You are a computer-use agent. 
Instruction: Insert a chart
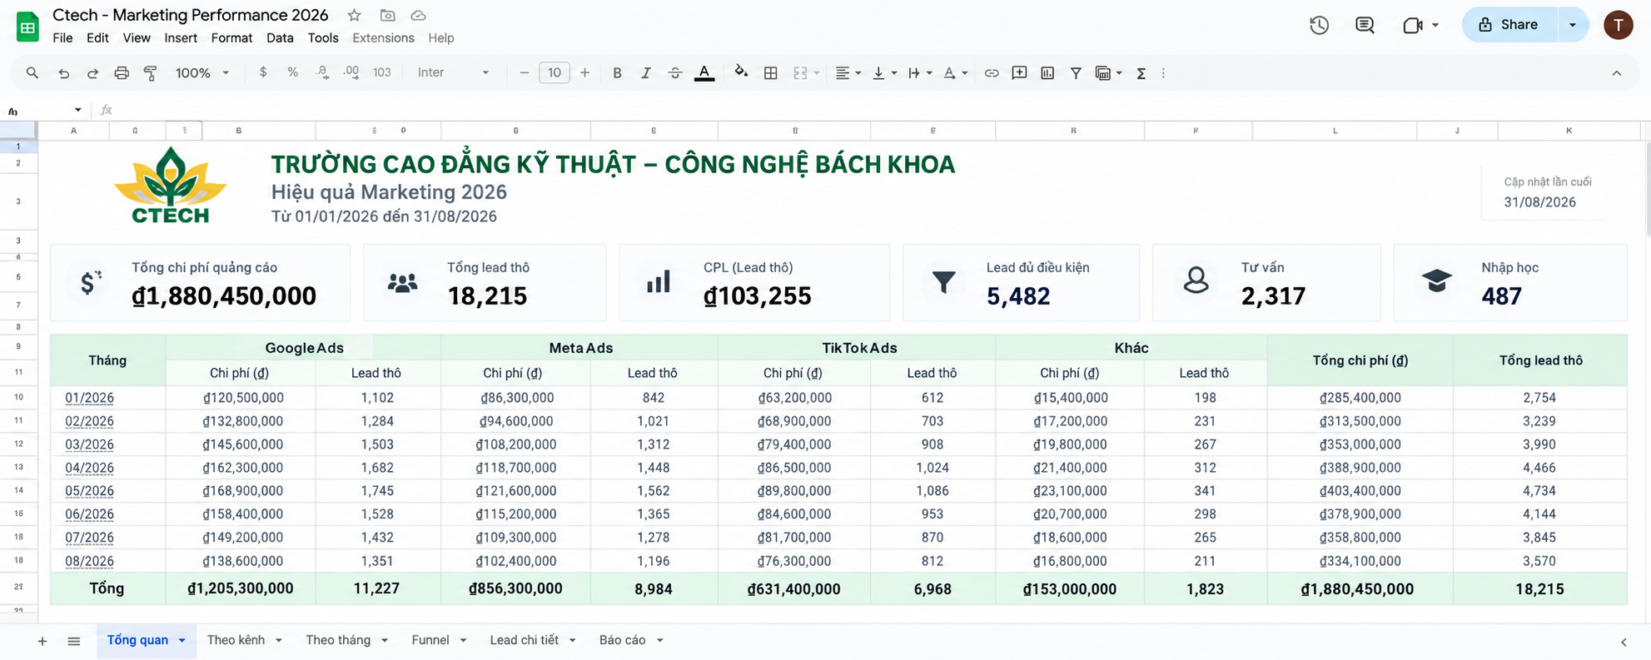coord(1047,73)
